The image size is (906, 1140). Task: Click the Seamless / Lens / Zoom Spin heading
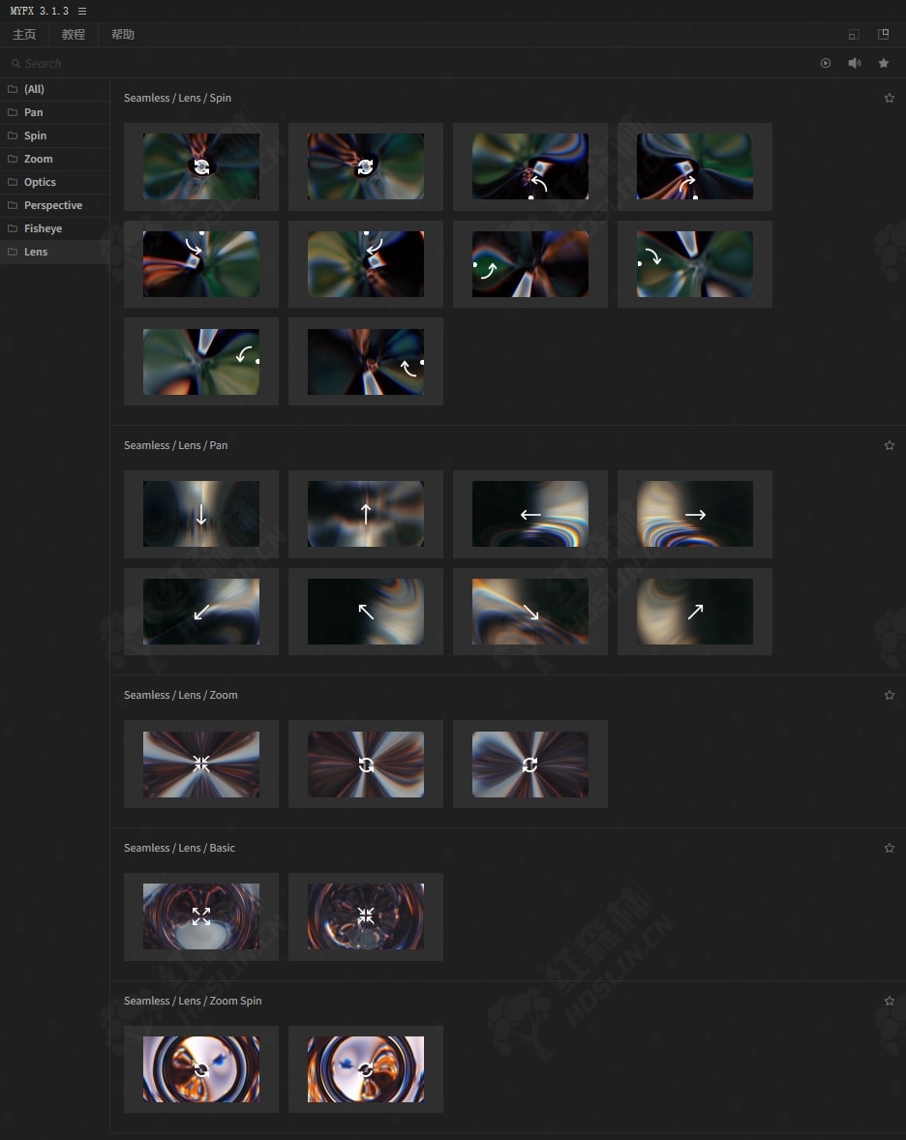[x=193, y=1002]
